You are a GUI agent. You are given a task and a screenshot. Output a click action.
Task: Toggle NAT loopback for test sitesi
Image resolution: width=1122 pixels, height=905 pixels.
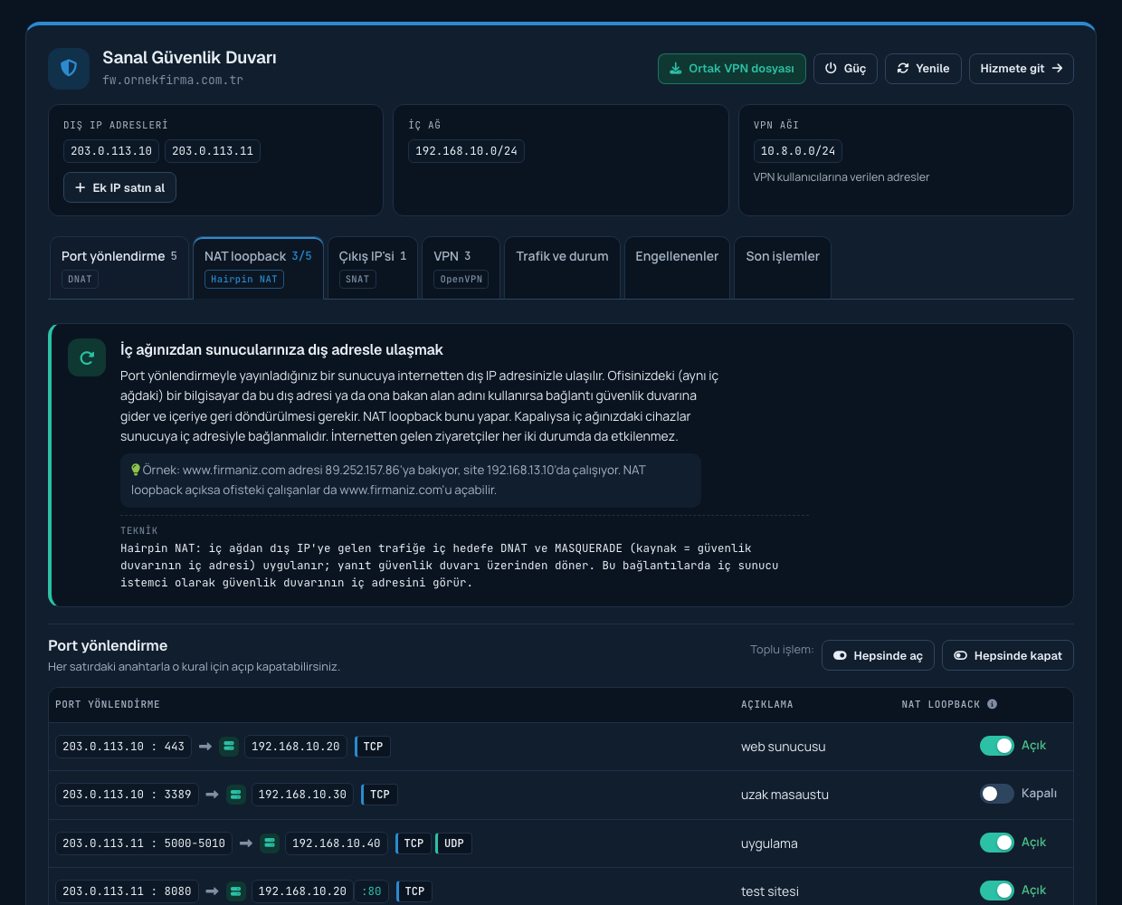point(997,891)
